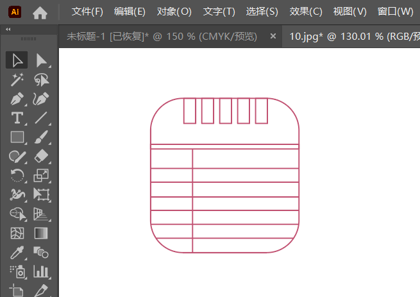Close the 未标题-1 document tab
420x297 pixels.
(273, 36)
